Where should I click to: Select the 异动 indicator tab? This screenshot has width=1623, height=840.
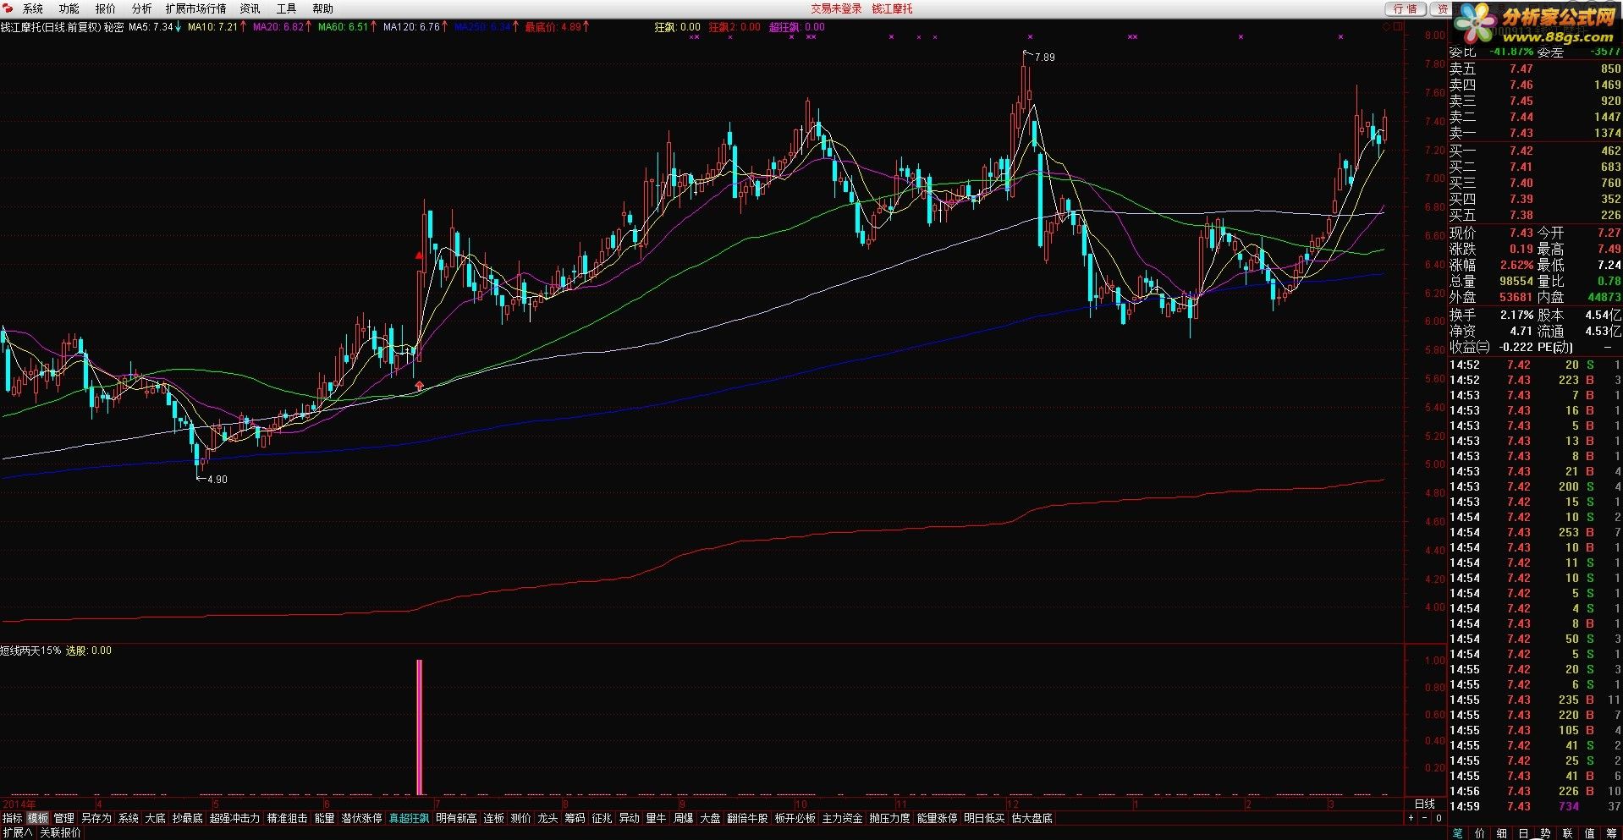630,818
